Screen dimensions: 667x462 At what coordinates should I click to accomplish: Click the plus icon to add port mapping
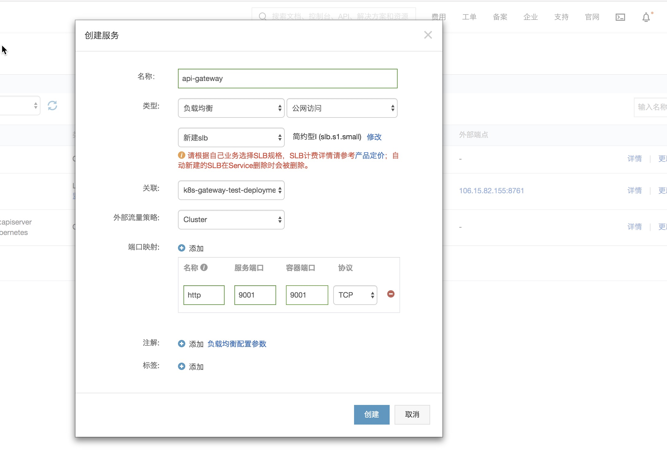point(181,248)
